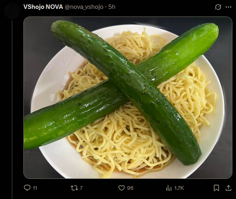Open the three-dot more options menu
236x199 pixels.
click(x=228, y=7)
